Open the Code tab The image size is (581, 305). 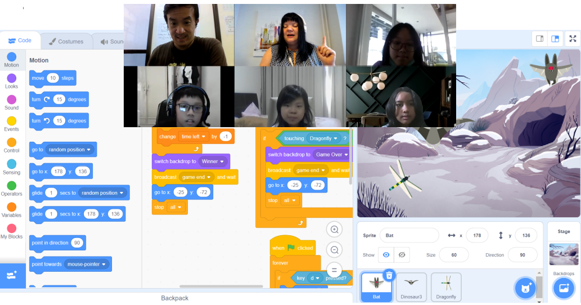20,41
